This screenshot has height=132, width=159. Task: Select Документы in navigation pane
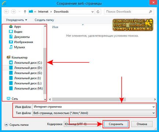[x=22, y=37]
